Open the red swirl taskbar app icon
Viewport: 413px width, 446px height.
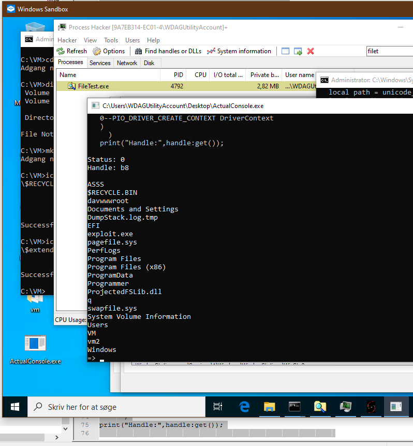(x=371, y=407)
